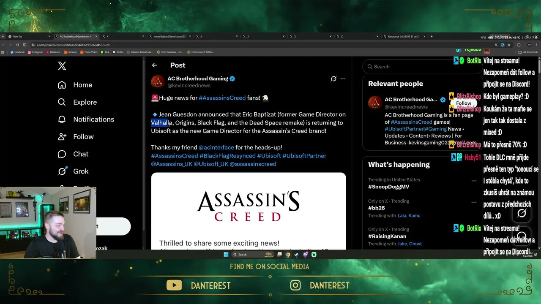Follow AC Brotherhood Gaming in Relevant people

pyautogui.click(x=464, y=103)
